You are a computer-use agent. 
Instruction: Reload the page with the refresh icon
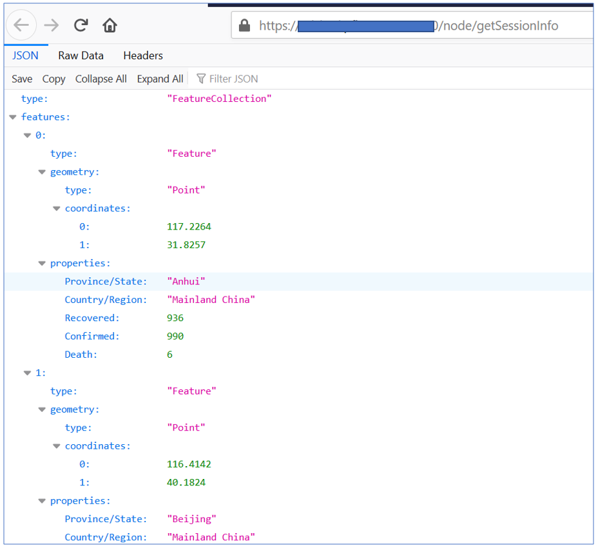(81, 25)
